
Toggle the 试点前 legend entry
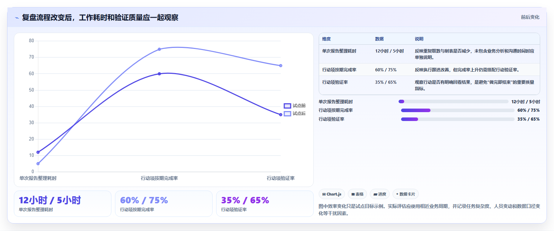pyautogui.click(x=295, y=106)
